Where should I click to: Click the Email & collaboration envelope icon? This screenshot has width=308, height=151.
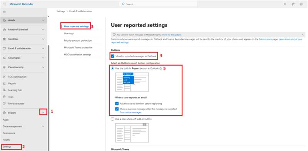point(4,48)
